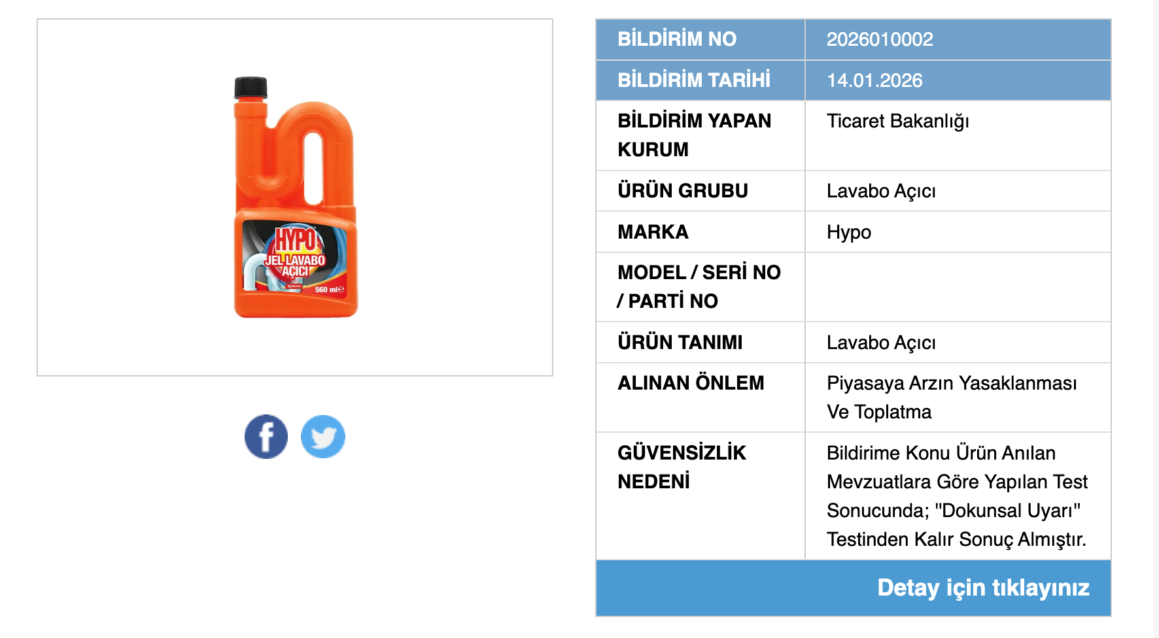1159x638 pixels.
Task: Click the brand name 'Hypo' in the table
Action: pos(848,232)
